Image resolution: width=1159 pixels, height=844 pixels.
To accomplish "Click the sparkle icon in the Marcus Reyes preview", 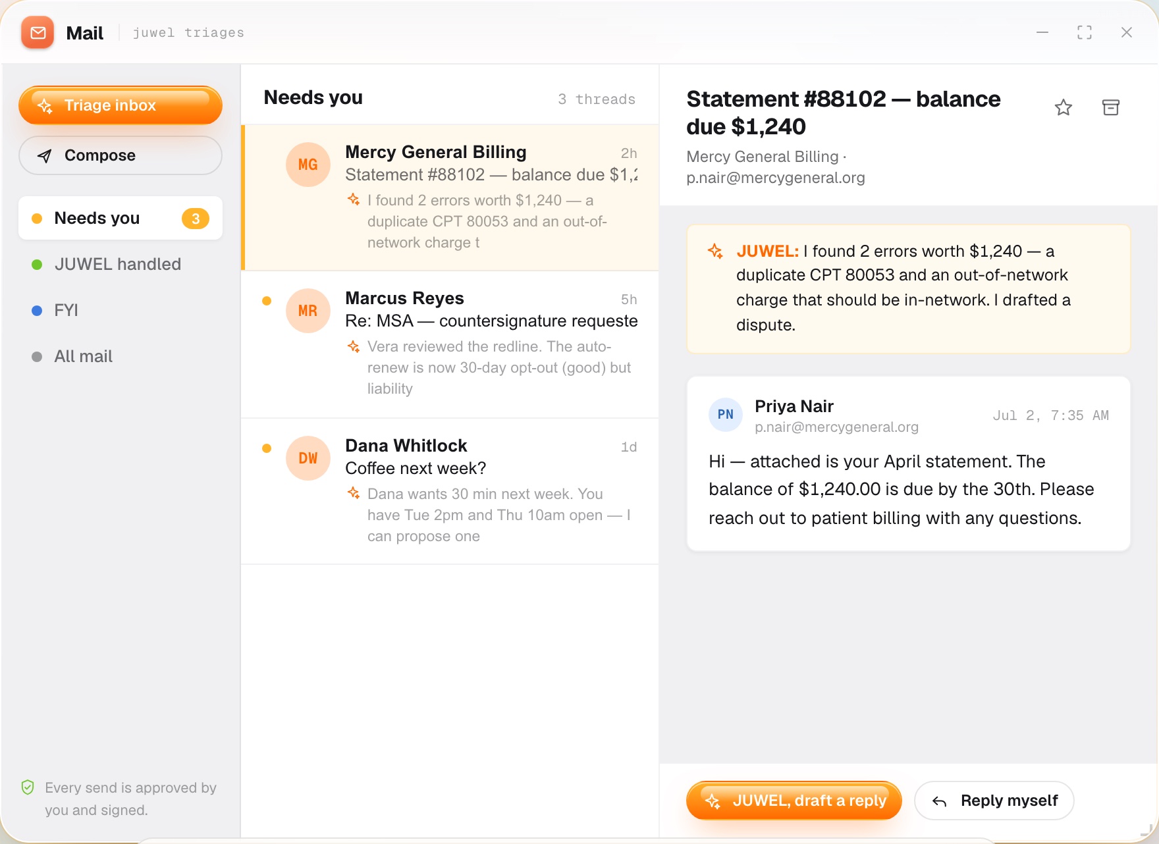I will [x=354, y=346].
